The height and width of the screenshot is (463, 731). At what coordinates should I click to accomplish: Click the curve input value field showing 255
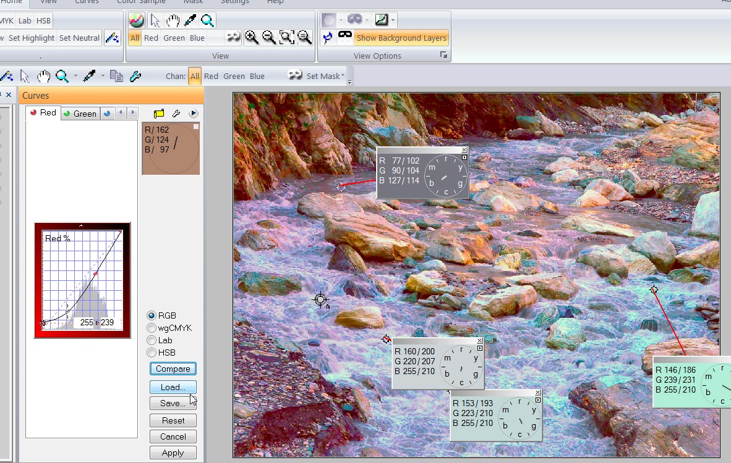[x=86, y=322]
